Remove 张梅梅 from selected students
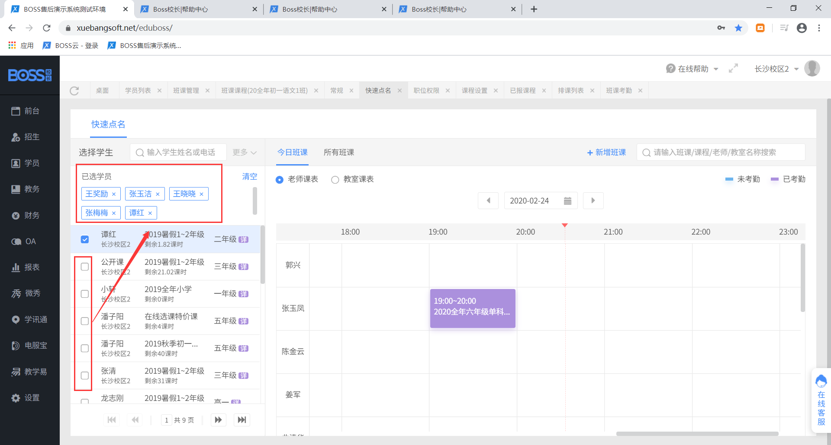 pos(114,213)
